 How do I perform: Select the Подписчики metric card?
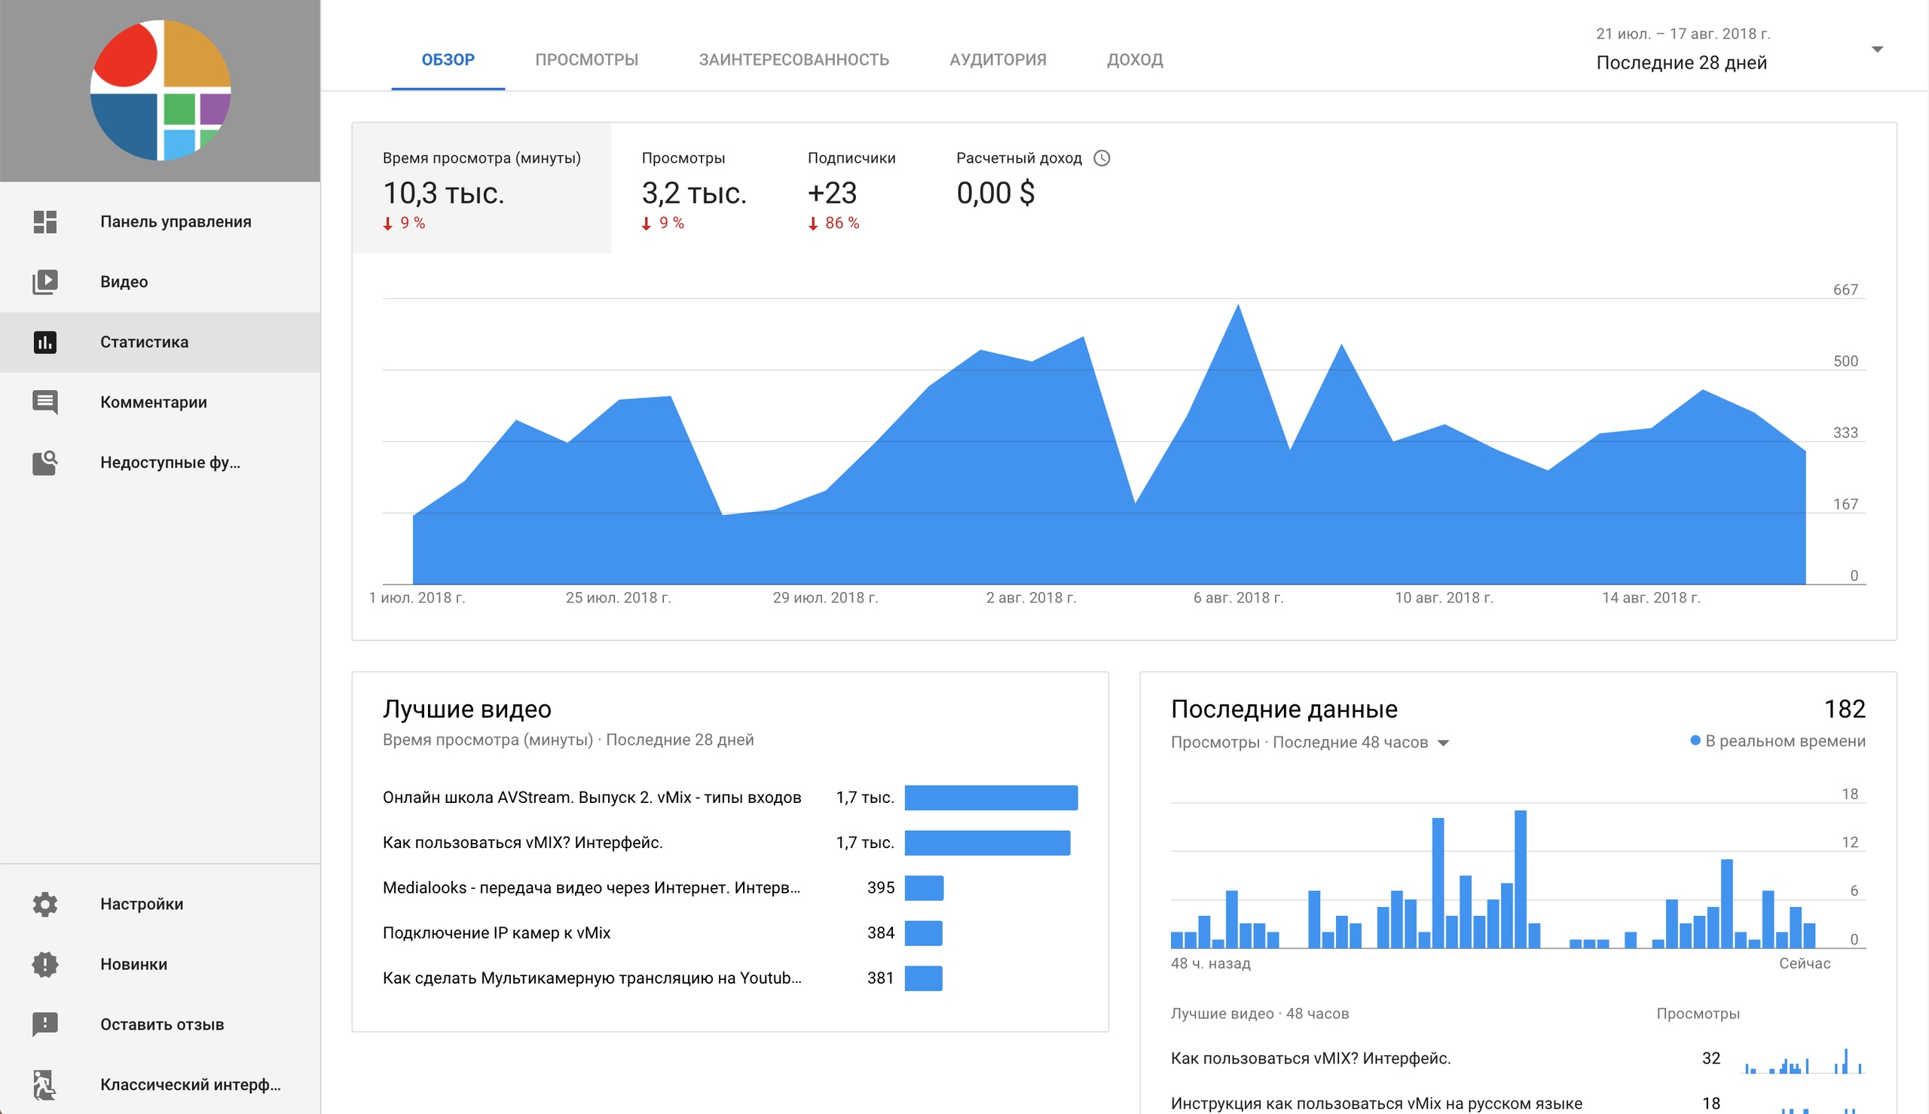pos(851,188)
